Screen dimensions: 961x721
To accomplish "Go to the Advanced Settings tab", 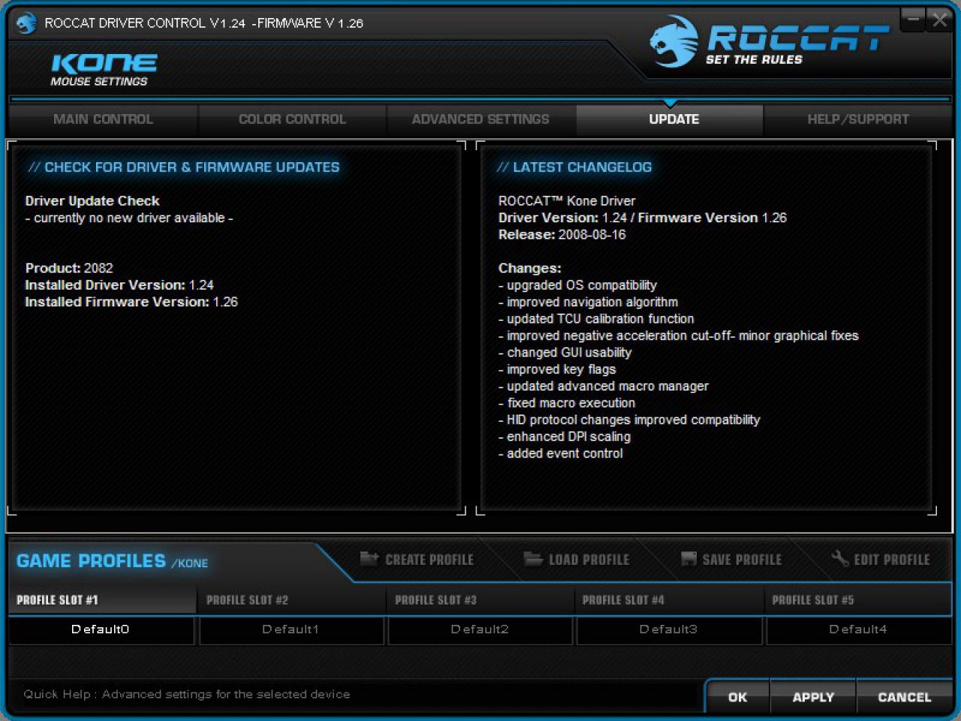I will coord(480,119).
